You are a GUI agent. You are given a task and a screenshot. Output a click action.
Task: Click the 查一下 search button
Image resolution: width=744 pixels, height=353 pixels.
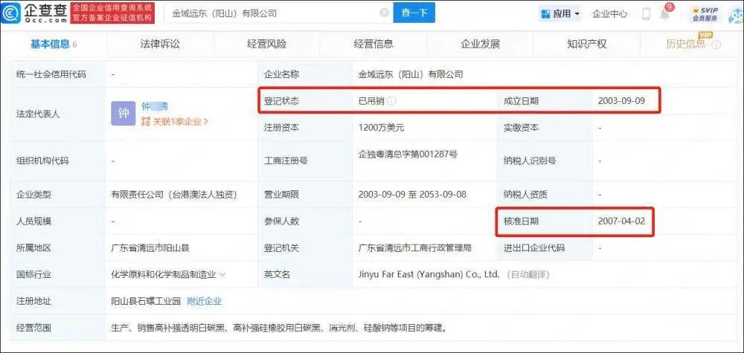coord(414,13)
